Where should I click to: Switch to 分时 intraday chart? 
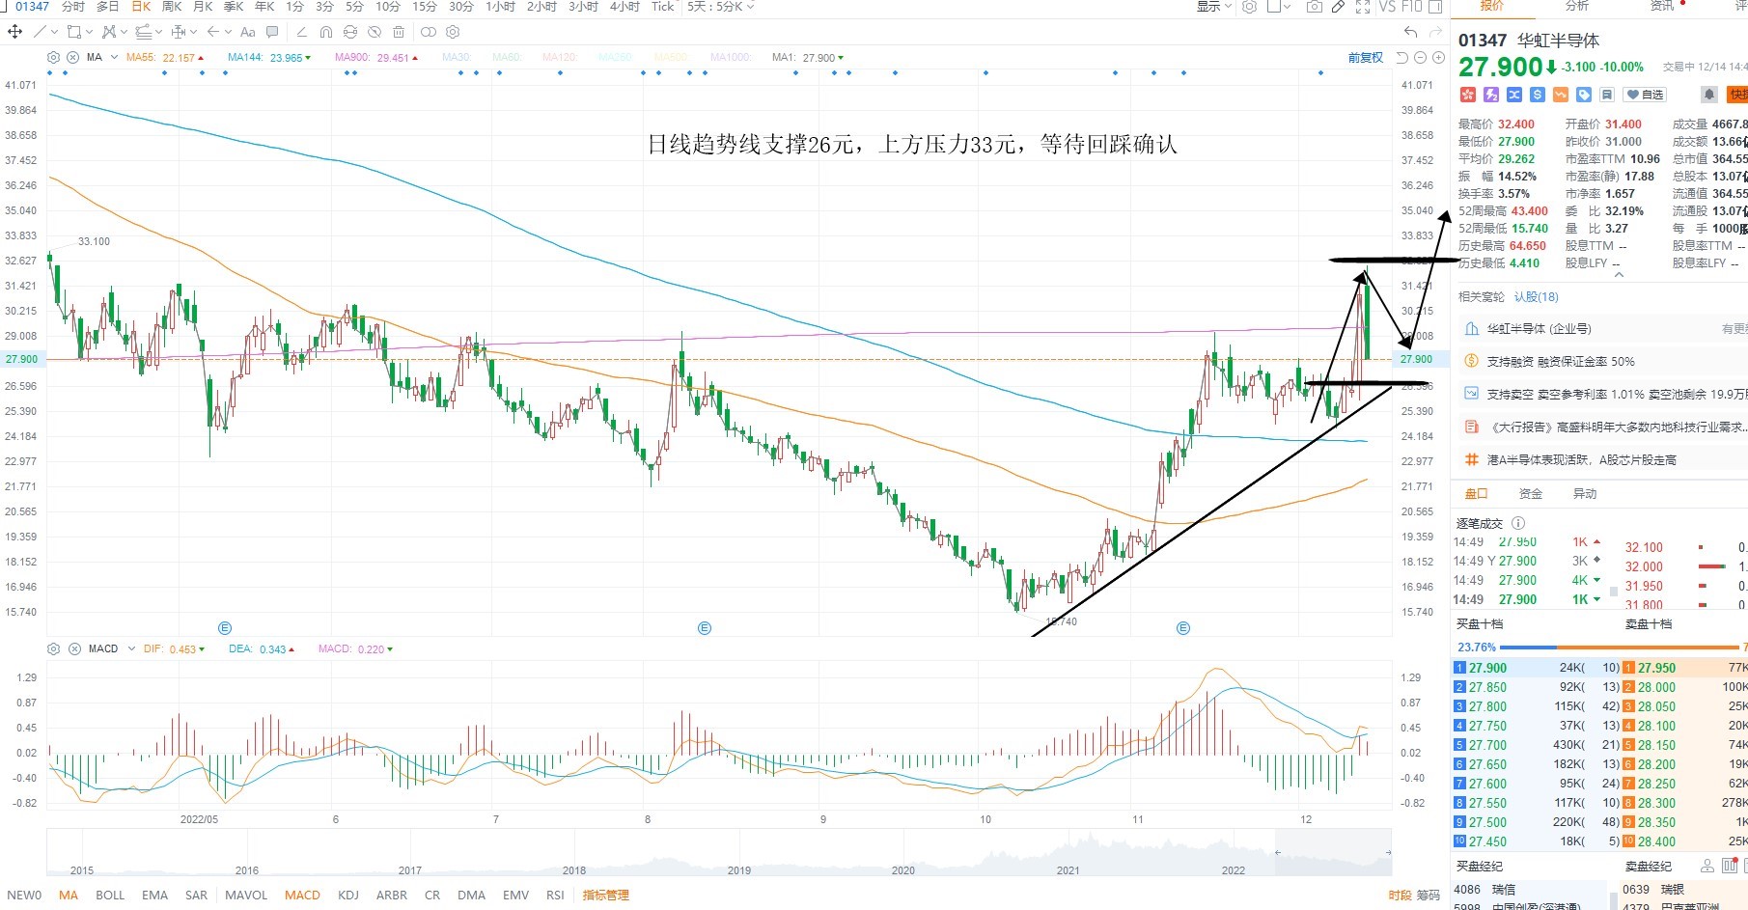[x=73, y=7]
